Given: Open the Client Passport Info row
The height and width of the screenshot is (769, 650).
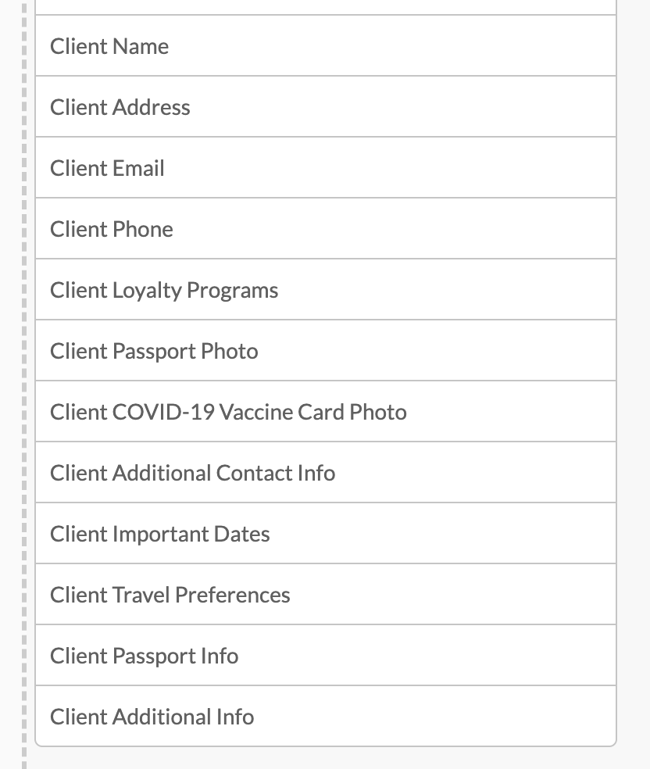Looking at the screenshot, I should click(x=325, y=656).
